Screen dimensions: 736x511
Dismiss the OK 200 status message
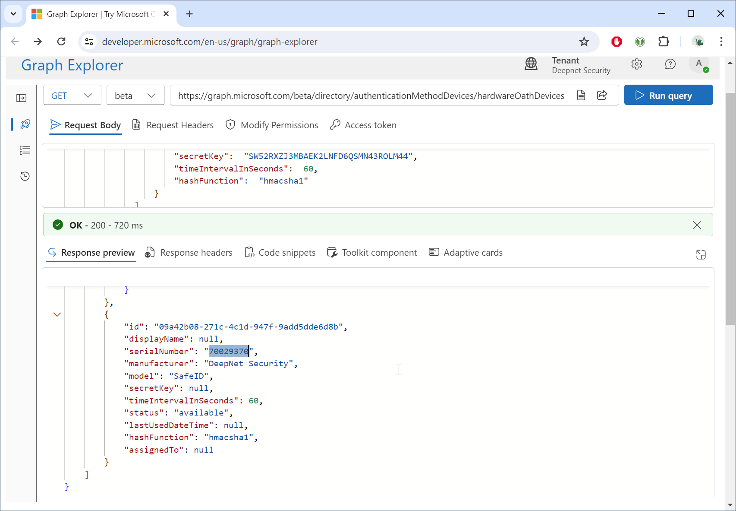pos(697,225)
